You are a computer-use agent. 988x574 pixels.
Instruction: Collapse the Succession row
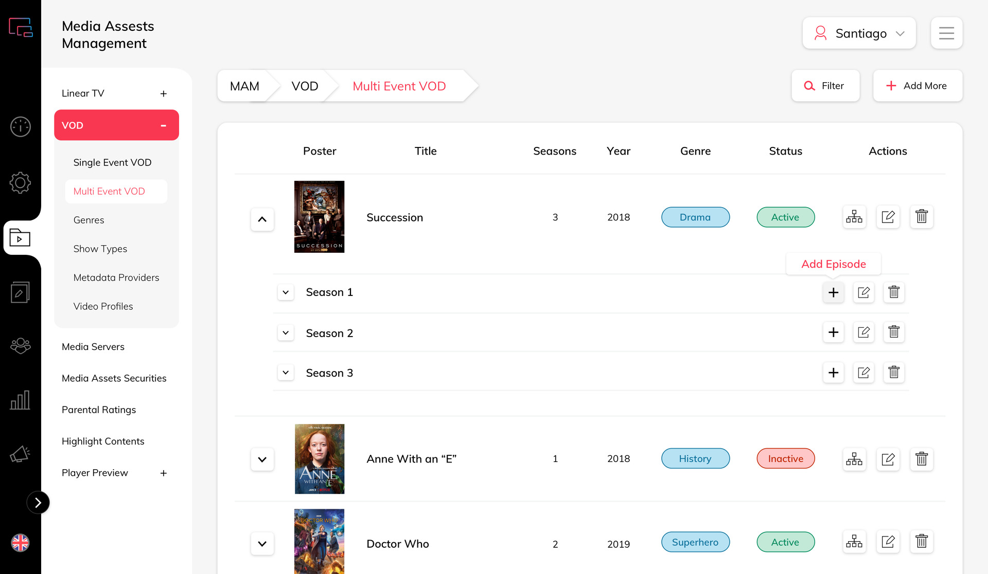point(262,219)
